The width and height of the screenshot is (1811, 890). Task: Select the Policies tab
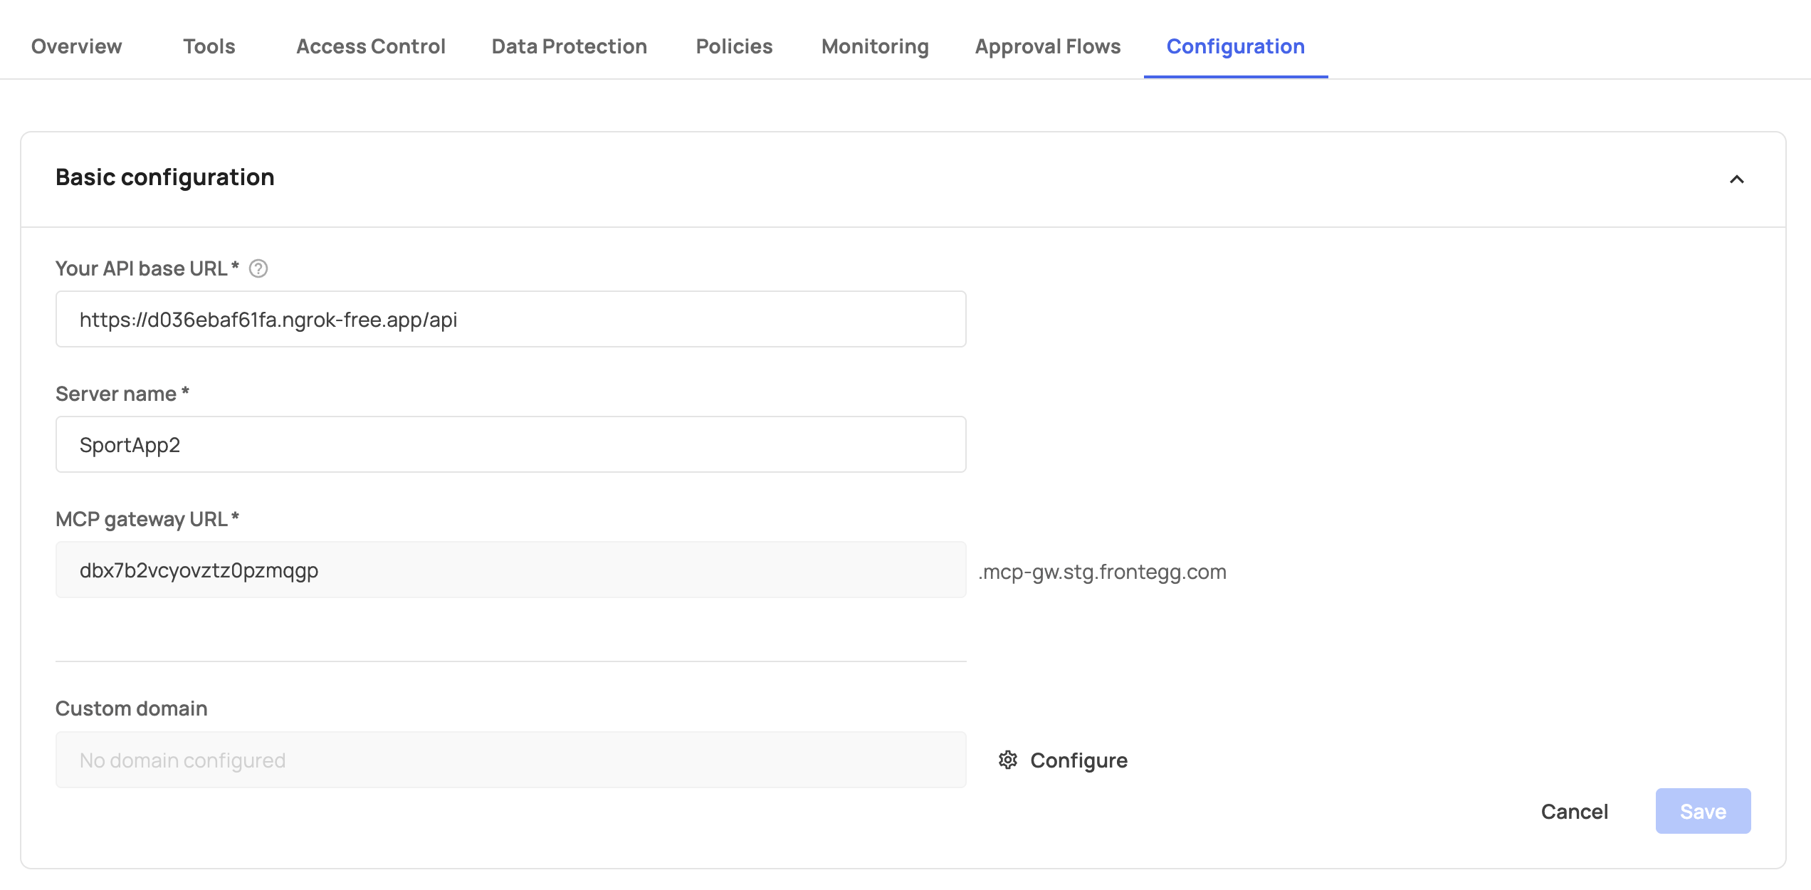pyautogui.click(x=734, y=46)
